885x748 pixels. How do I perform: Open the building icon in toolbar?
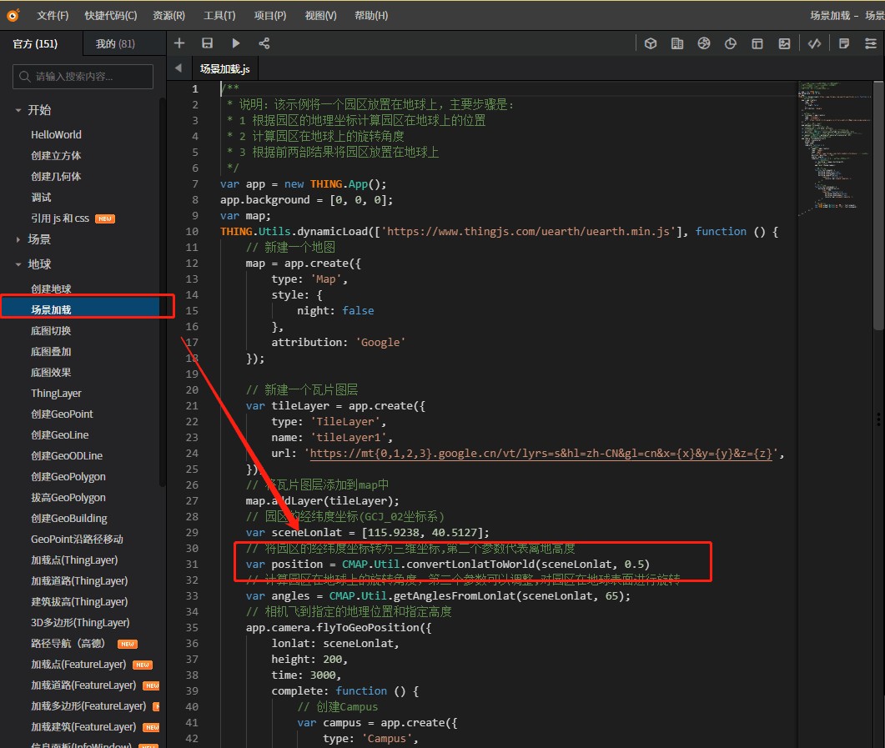tap(677, 43)
